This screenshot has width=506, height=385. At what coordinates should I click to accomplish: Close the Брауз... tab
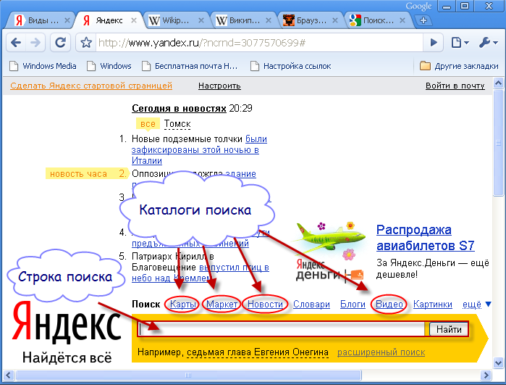tap(335, 20)
